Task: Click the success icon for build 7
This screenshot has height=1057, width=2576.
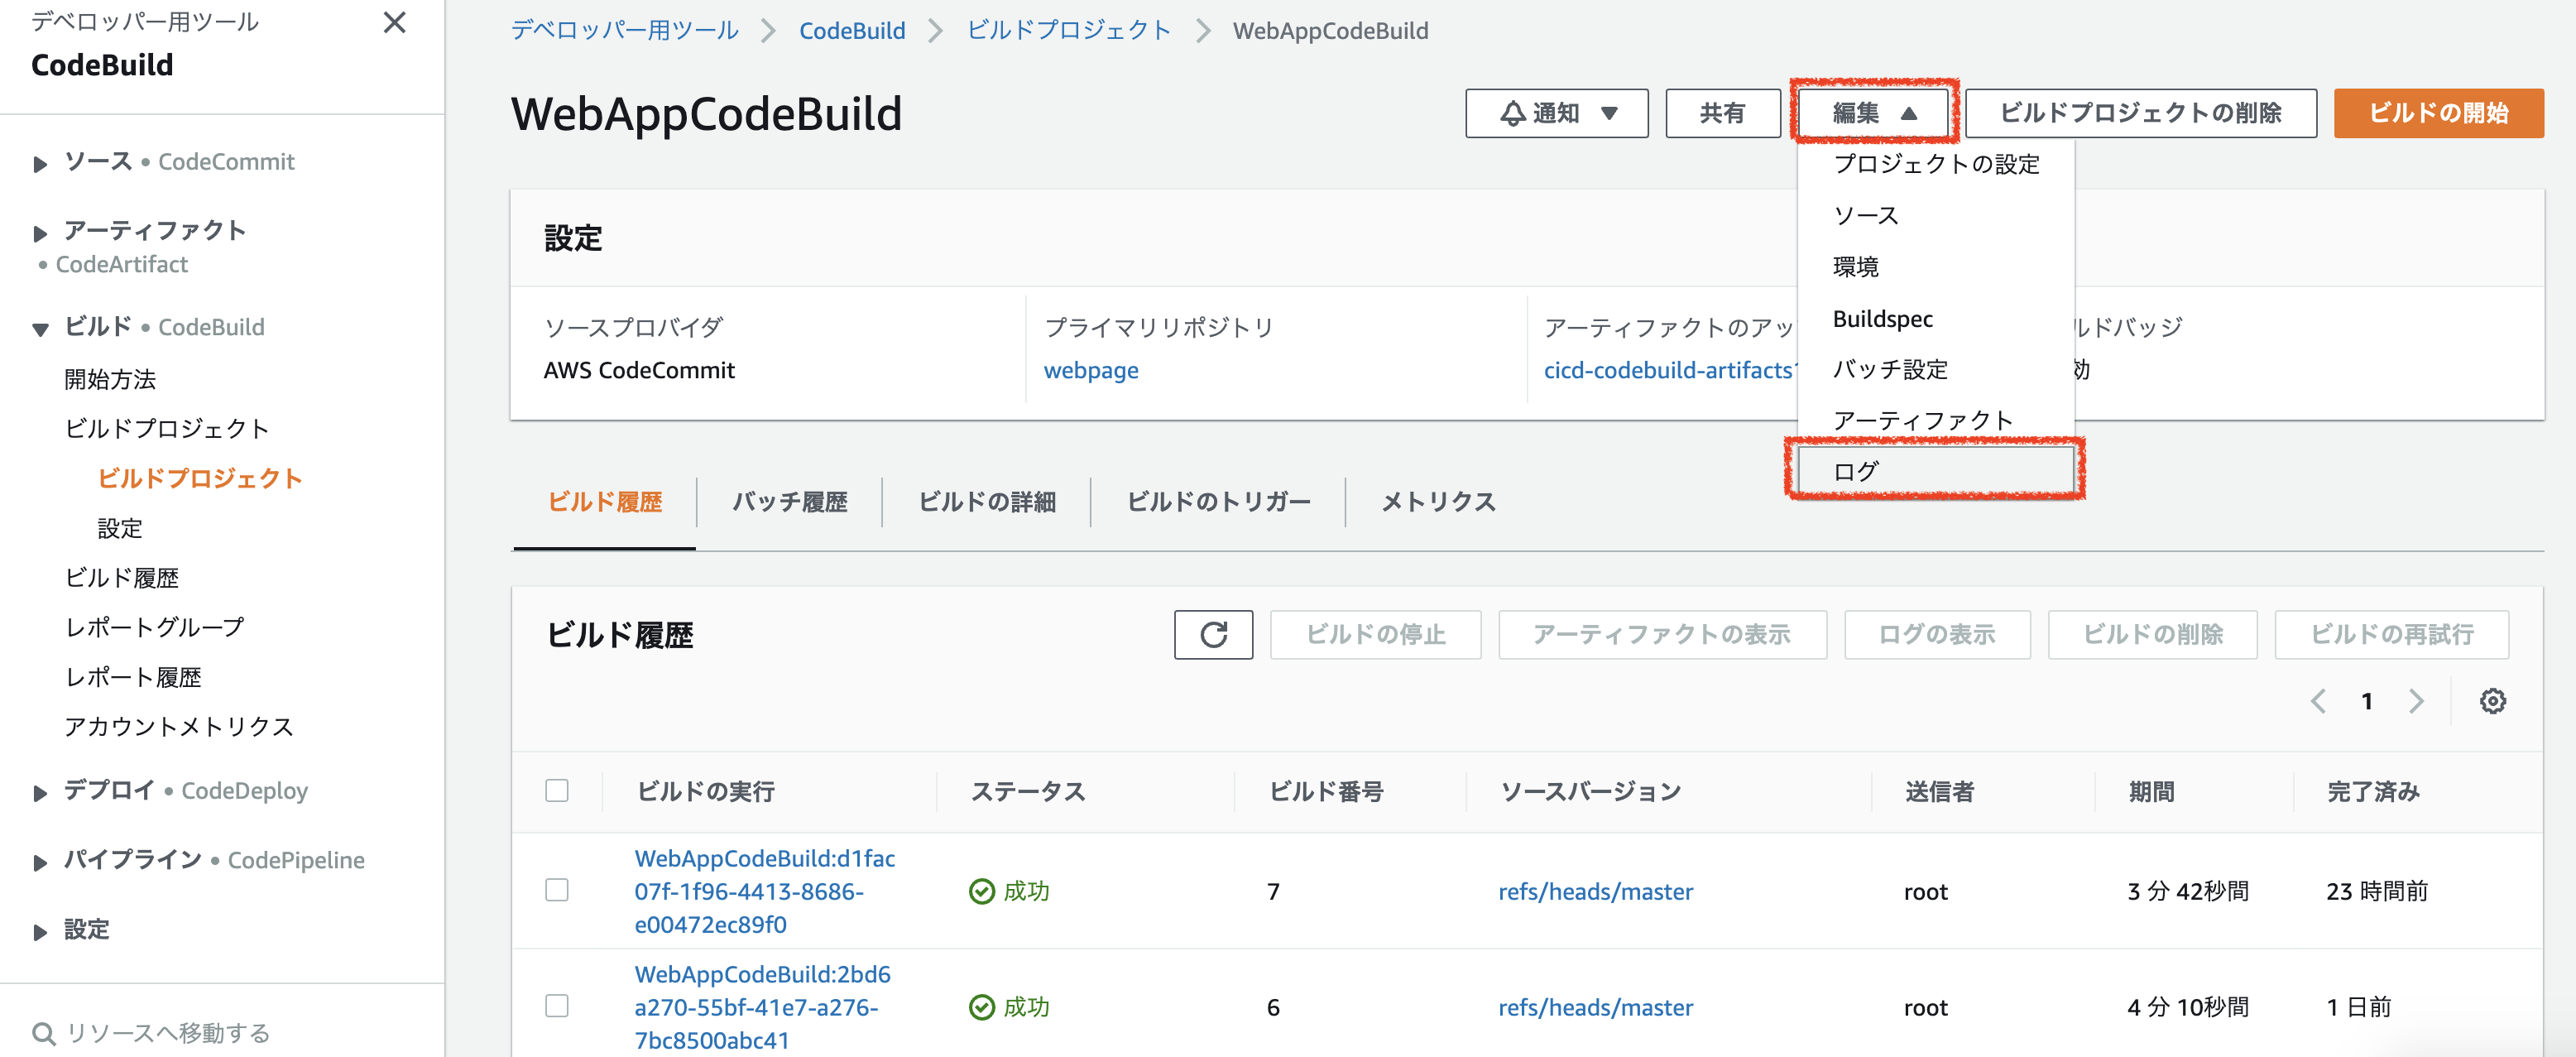Action: point(982,891)
